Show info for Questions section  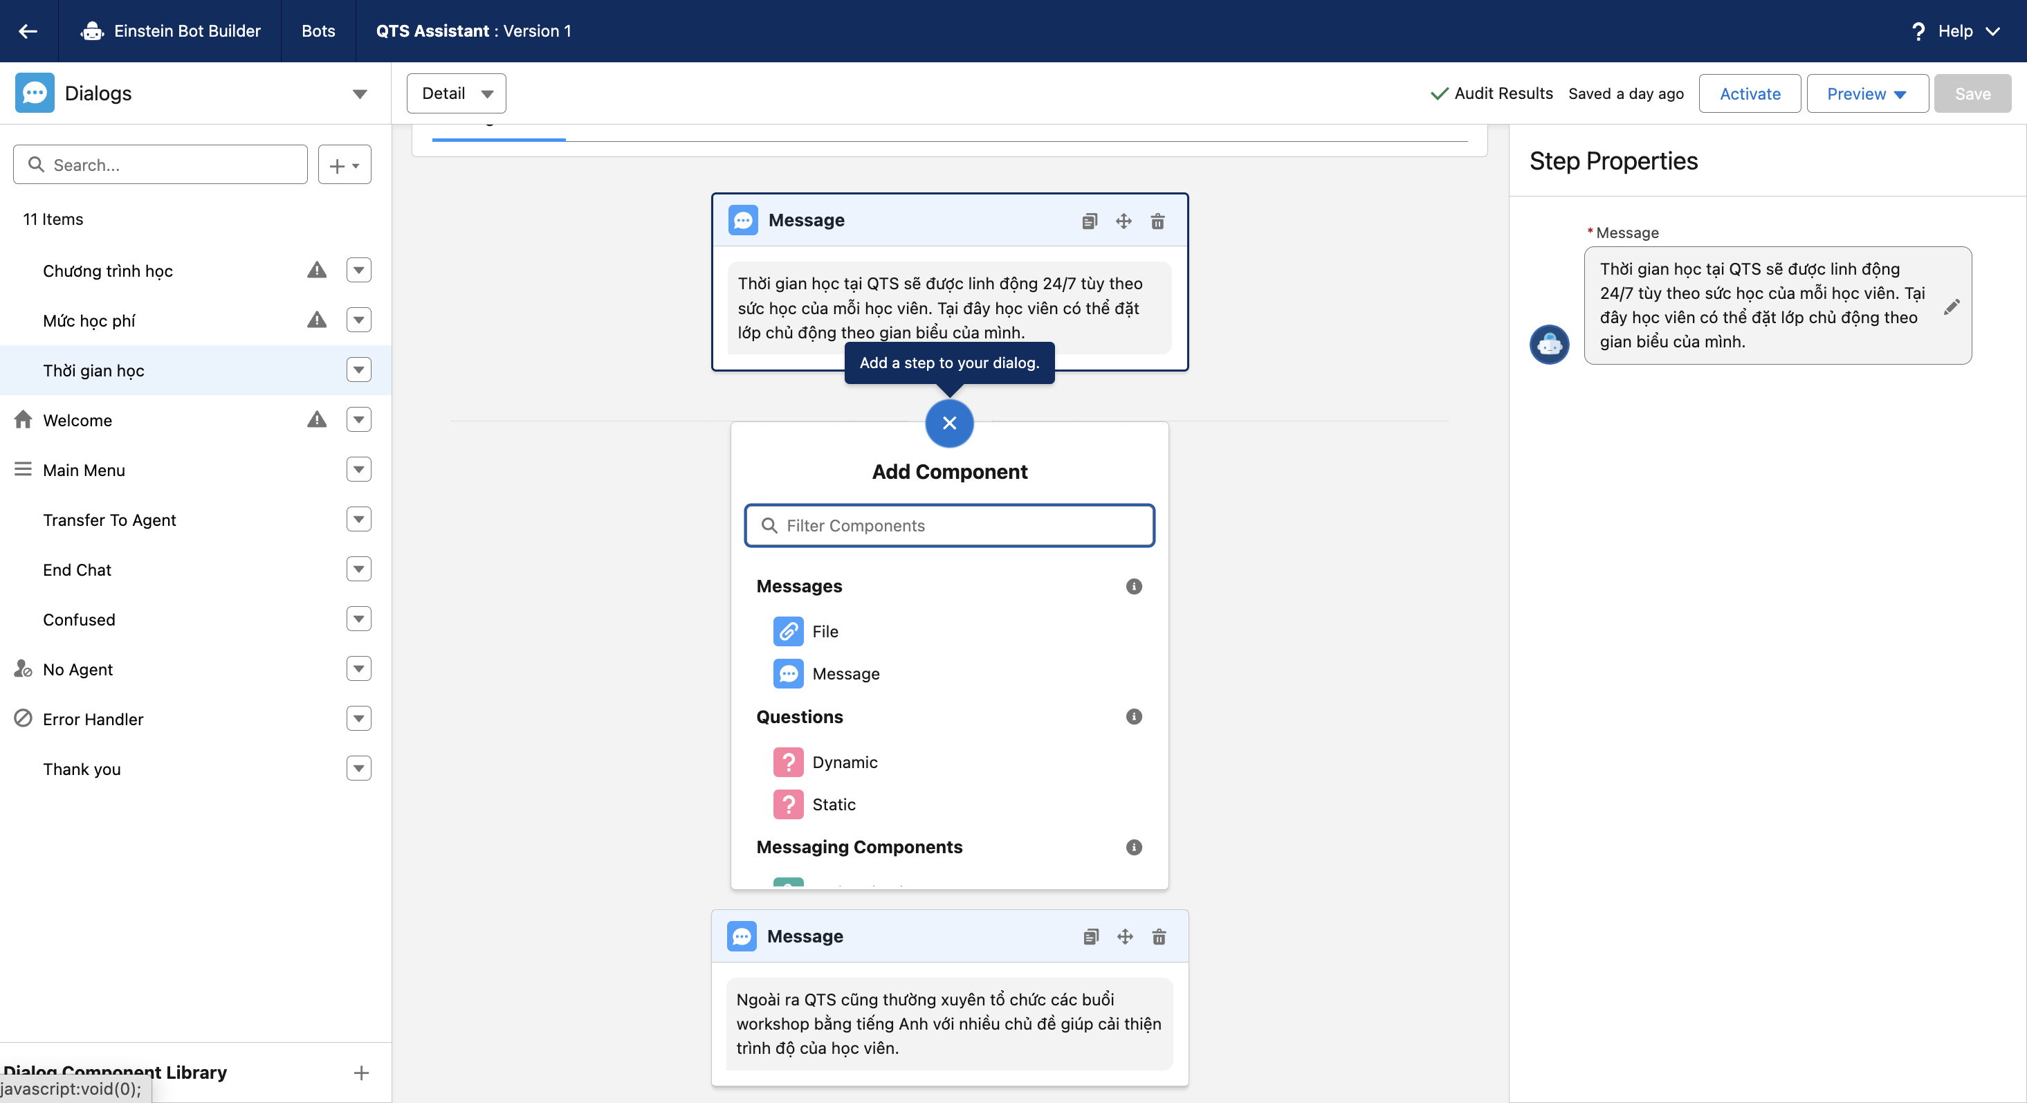point(1134,716)
